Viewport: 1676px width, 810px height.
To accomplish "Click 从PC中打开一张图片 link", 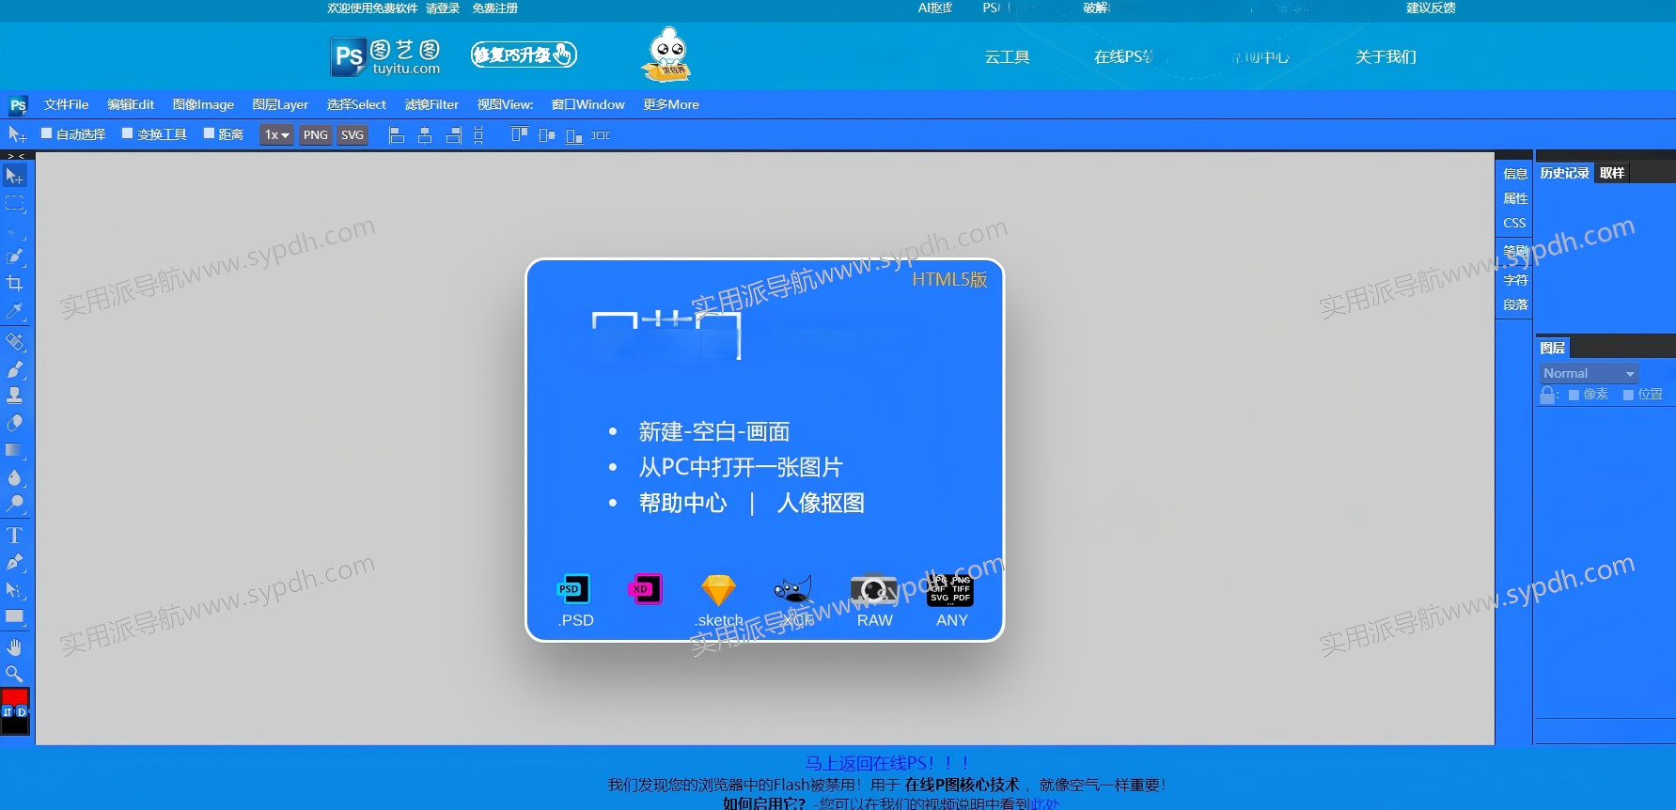I will click(741, 467).
